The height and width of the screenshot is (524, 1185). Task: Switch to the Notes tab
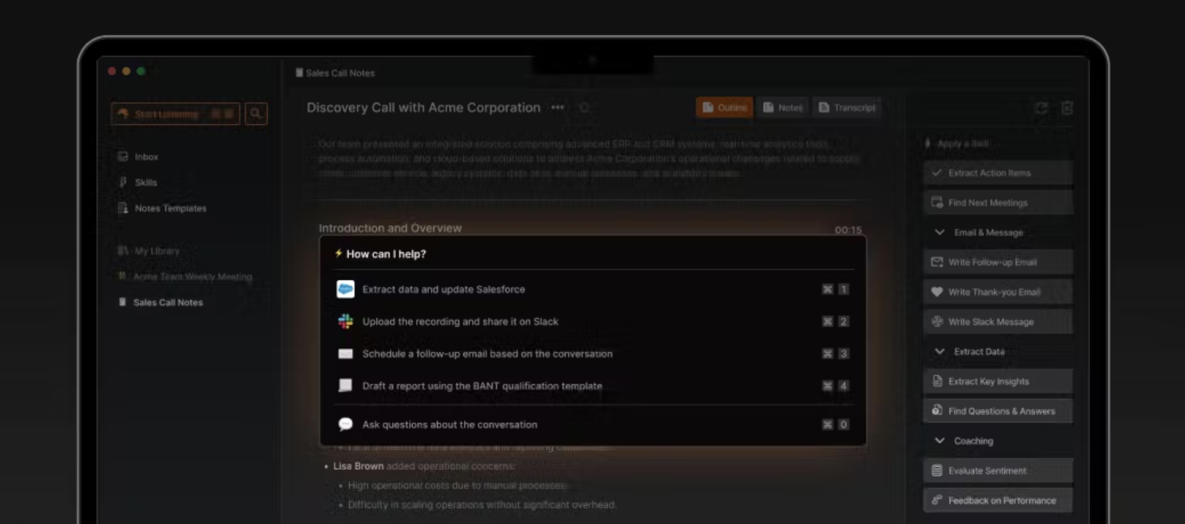pyautogui.click(x=782, y=107)
